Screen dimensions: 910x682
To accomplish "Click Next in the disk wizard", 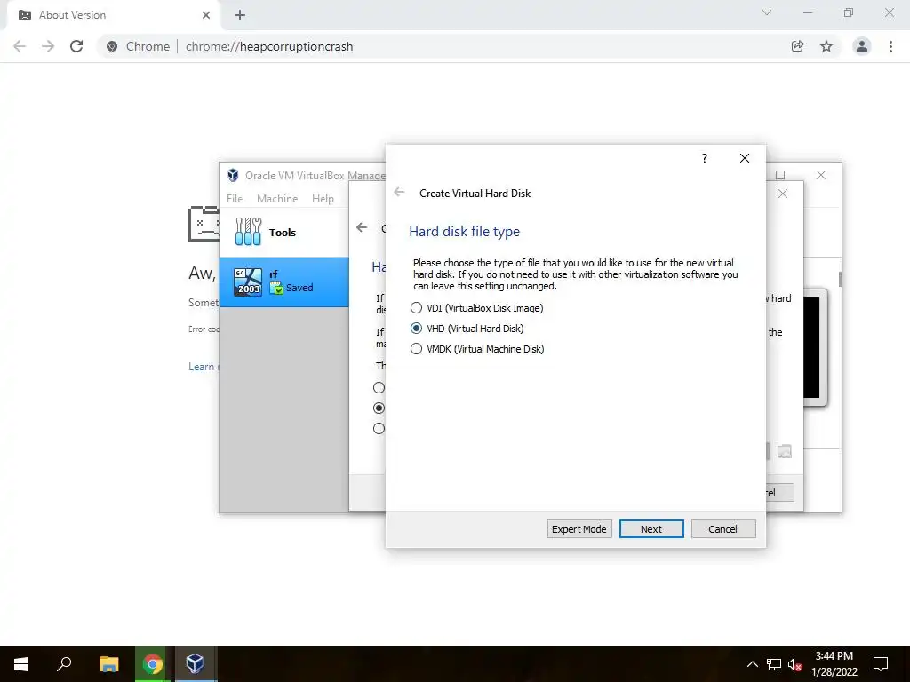I will click(x=651, y=529).
